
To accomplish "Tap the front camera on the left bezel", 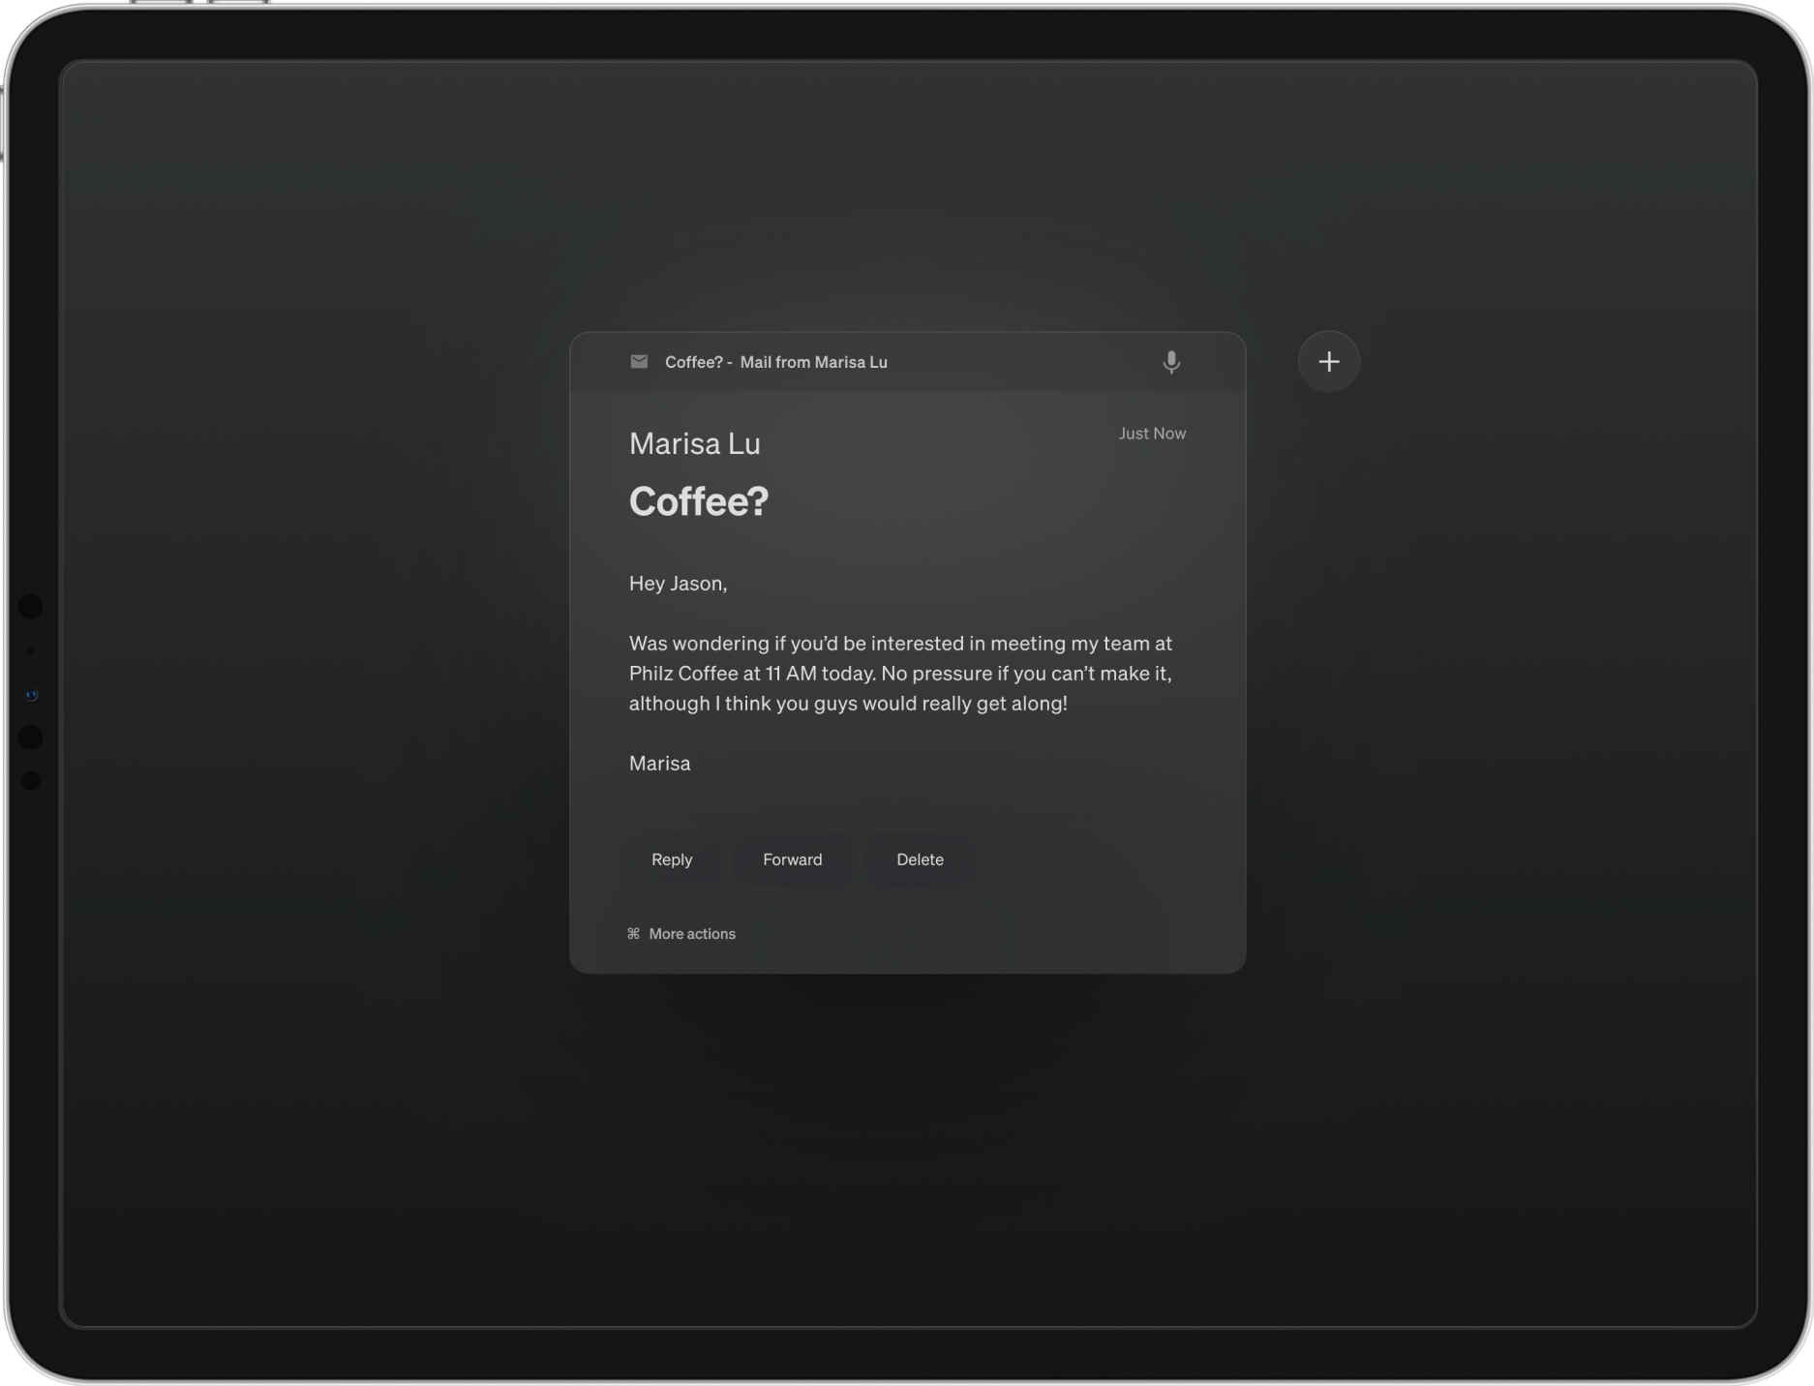I will (x=31, y=695).
